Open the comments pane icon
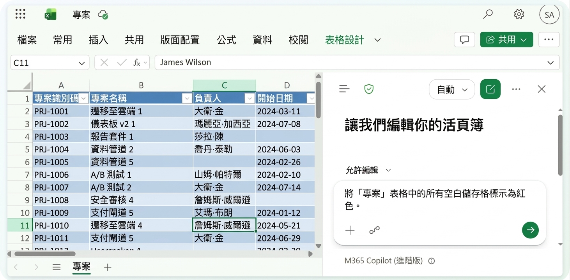570x280 pixels. [464, 40]
